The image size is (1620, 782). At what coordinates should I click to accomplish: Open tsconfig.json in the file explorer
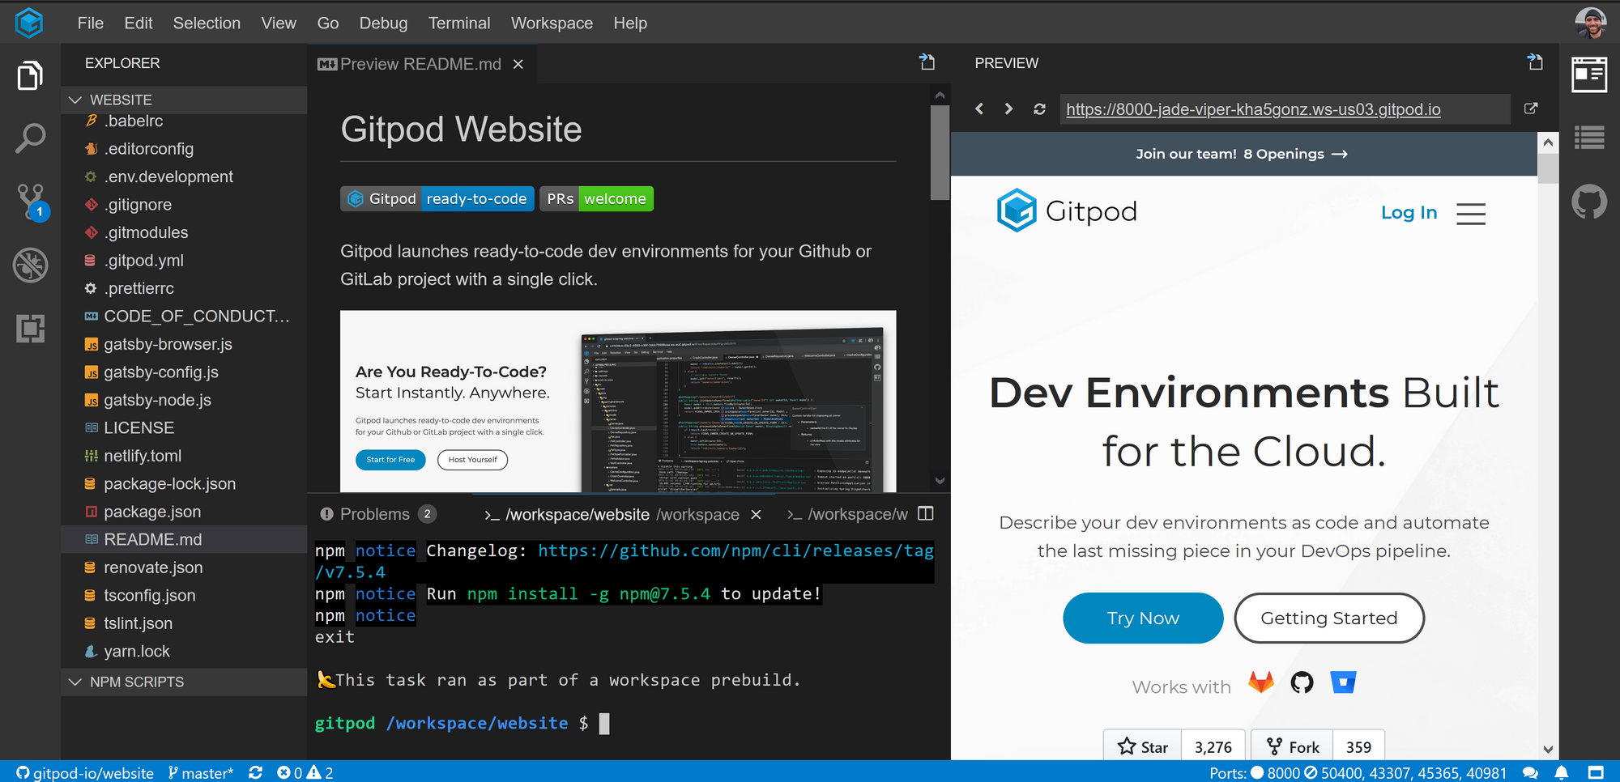[x=184, y=595]
